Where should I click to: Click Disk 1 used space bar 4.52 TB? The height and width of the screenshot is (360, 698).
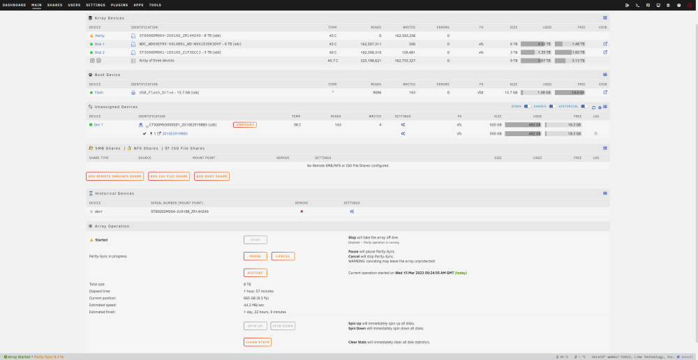[x=536, y=44]
